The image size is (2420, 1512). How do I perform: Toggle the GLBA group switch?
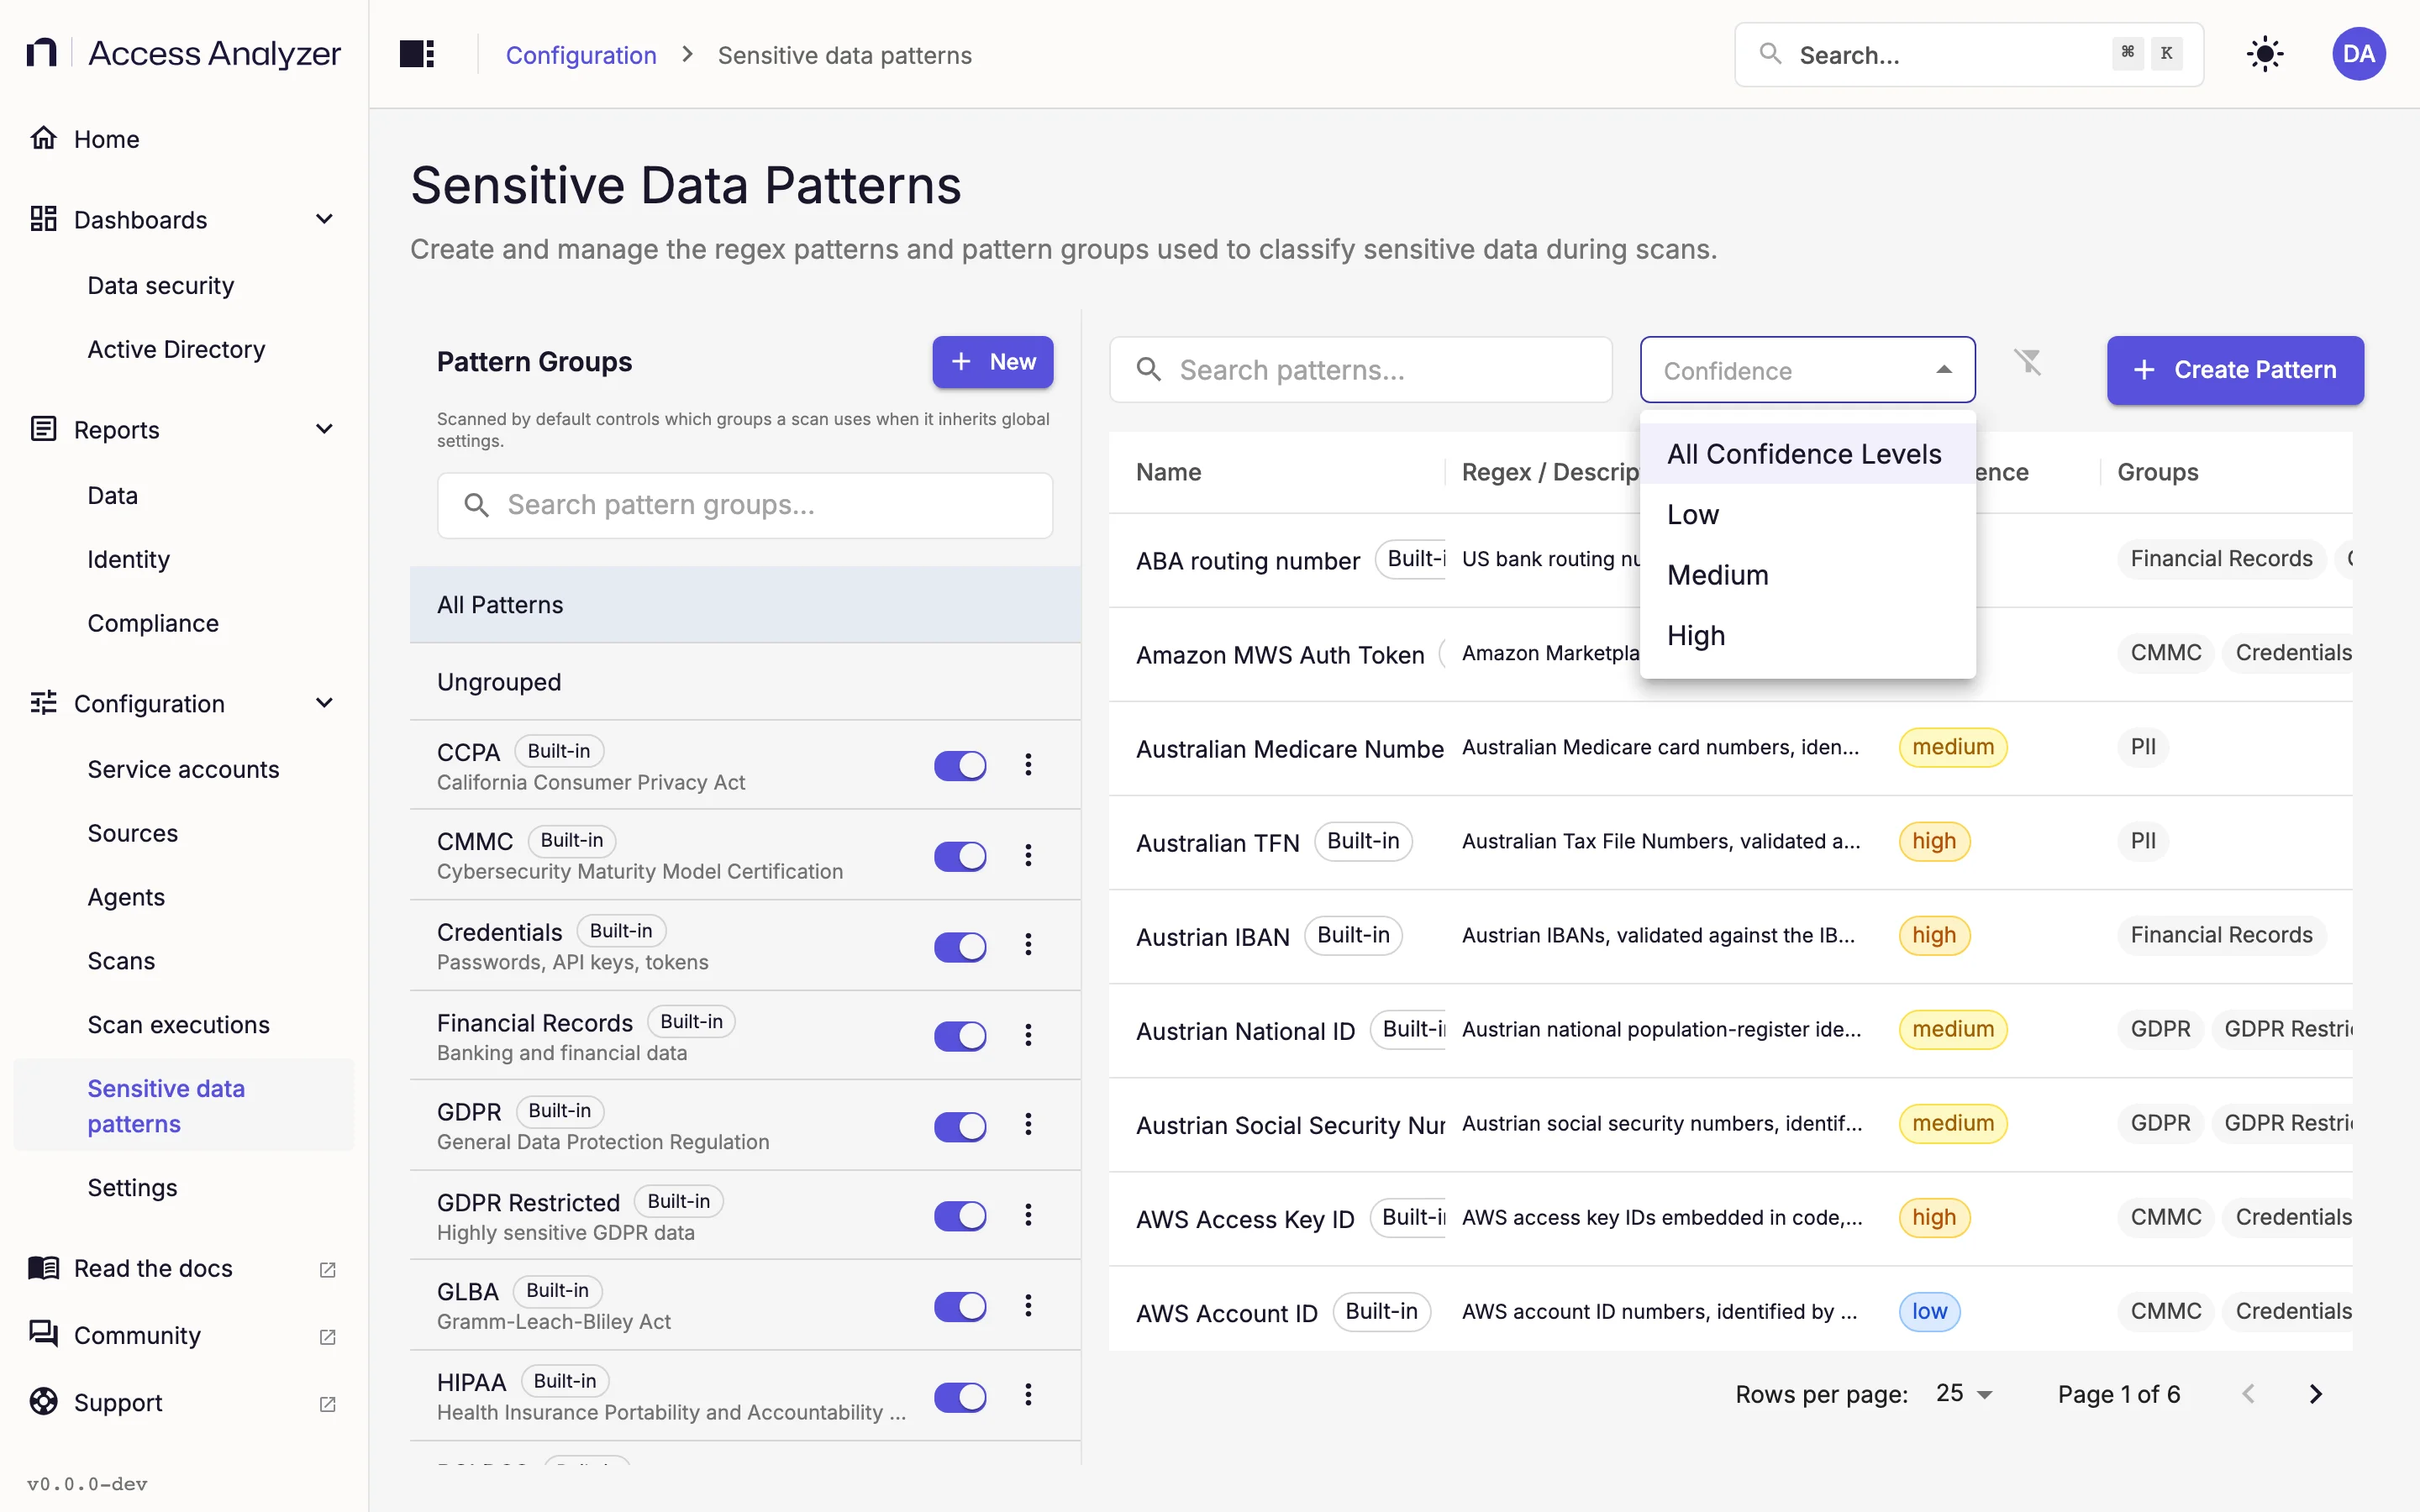click(x=960, y=1306)
